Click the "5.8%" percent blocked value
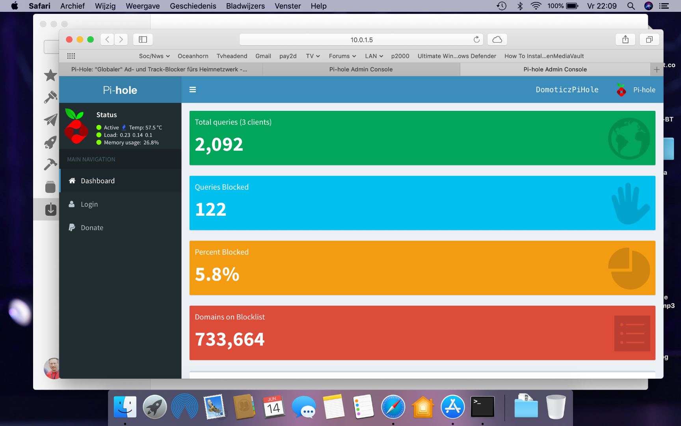Screen dimensions: 681x426 click(217, 275)
